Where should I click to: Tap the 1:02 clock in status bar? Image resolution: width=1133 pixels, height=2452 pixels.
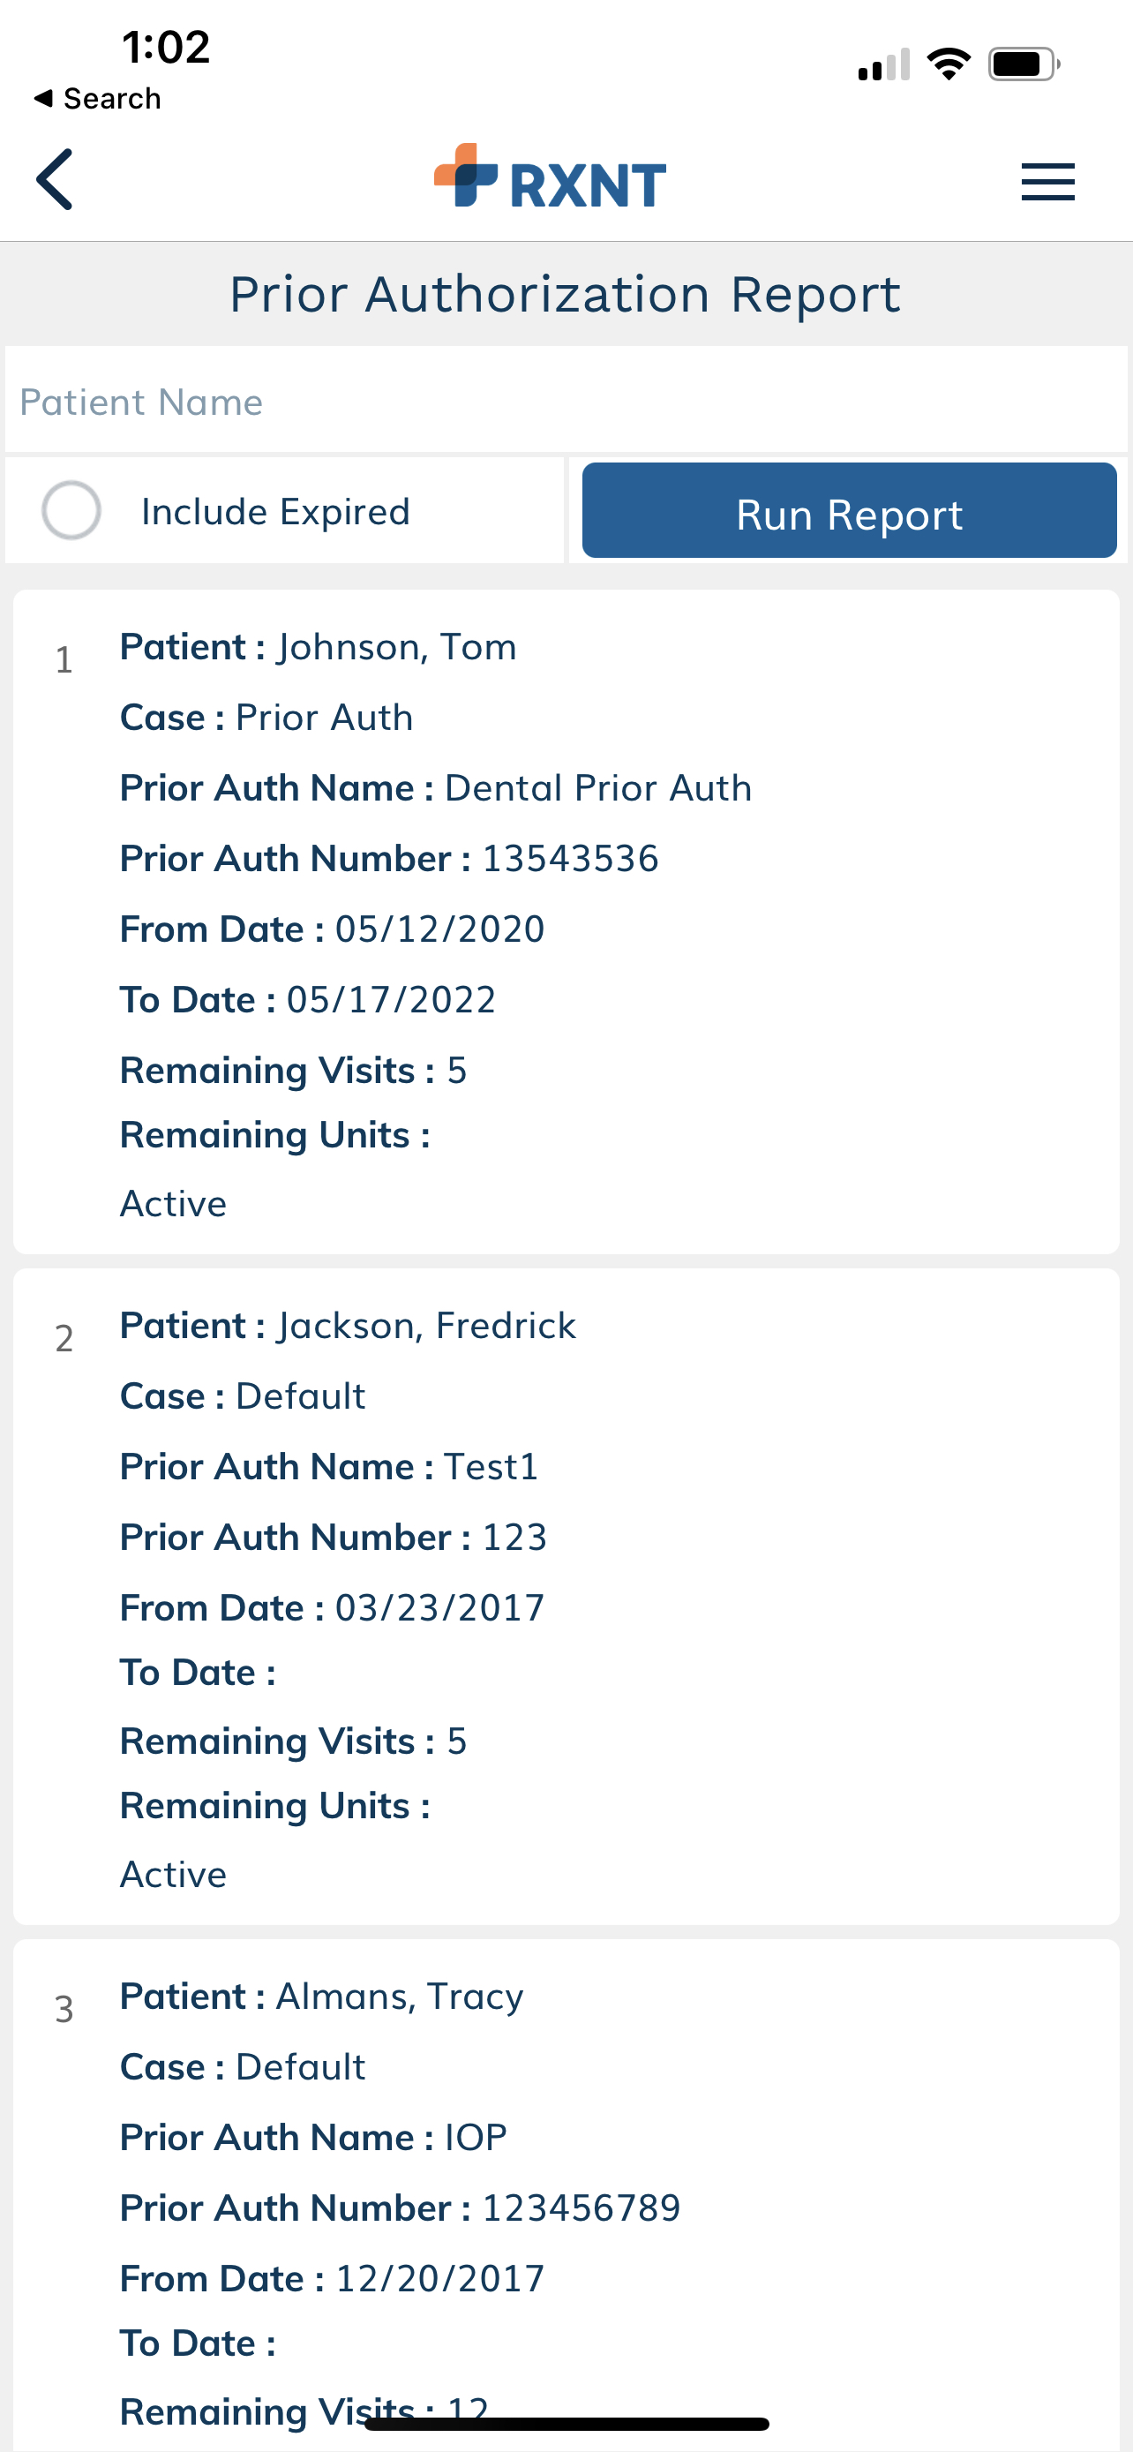pos(166,47)
